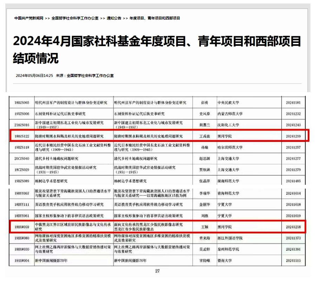Select project number 19BYY067
The width and height of the screenshot is (316, 281).
22,193
